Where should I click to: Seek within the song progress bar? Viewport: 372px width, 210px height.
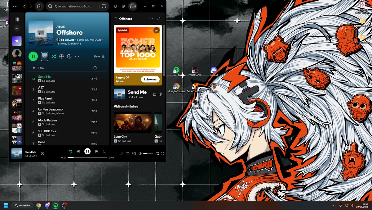coord(87,157)
